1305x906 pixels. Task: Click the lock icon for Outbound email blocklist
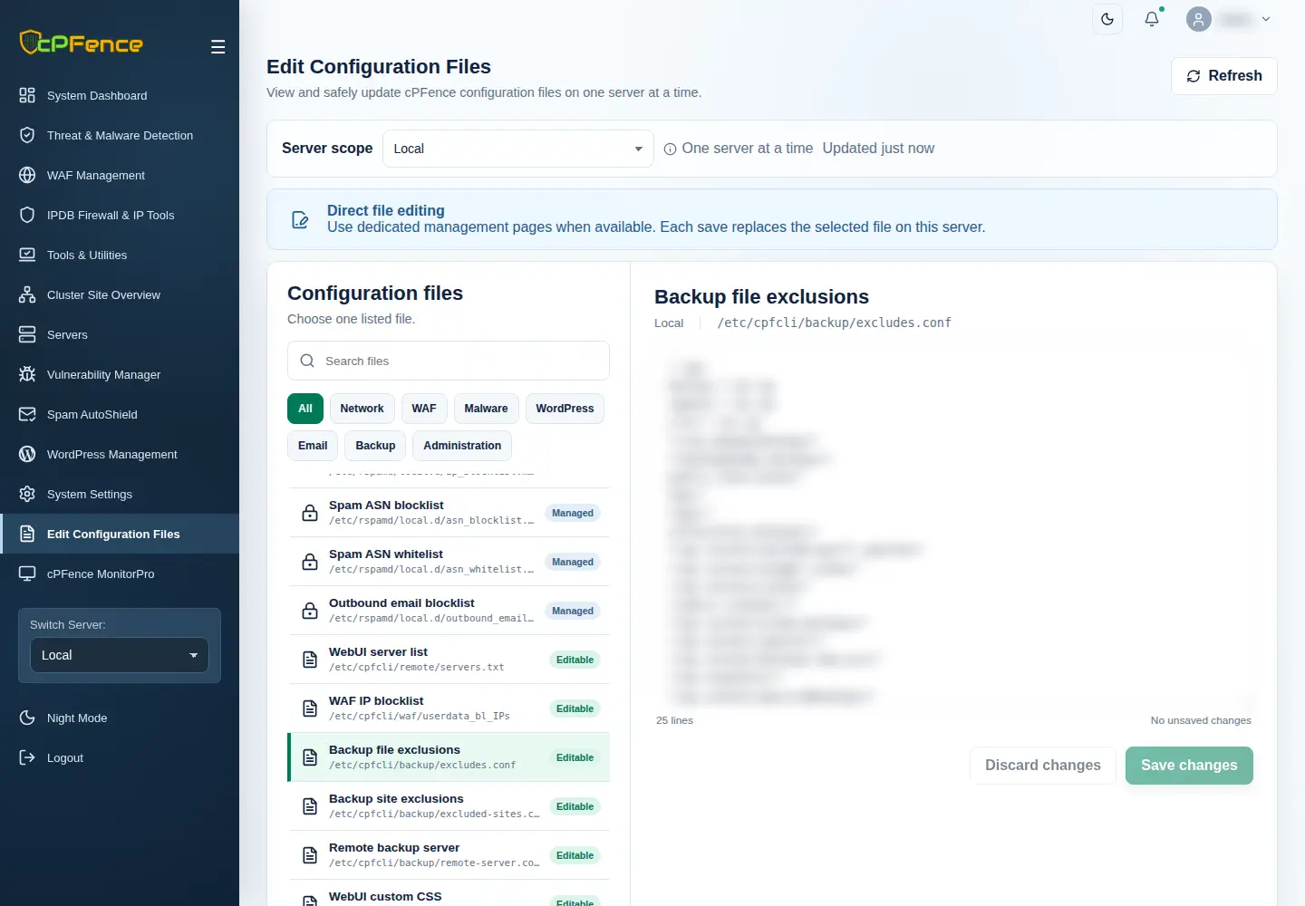click(x=310, y=611)
